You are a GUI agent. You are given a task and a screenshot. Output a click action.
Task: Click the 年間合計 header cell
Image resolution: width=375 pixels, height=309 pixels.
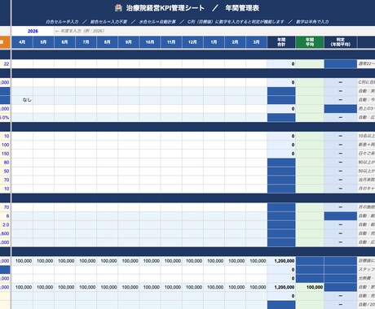click(281, 42)
